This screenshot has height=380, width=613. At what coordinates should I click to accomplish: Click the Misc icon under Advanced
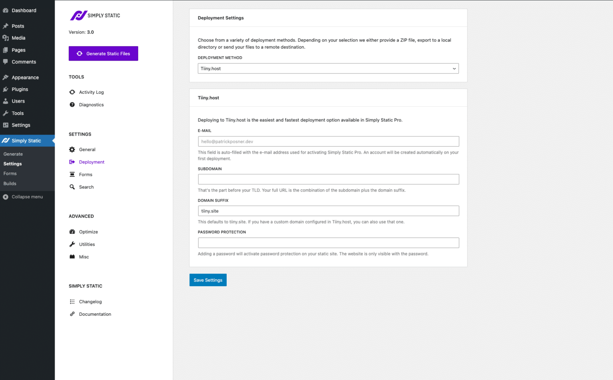click(72, 257)
